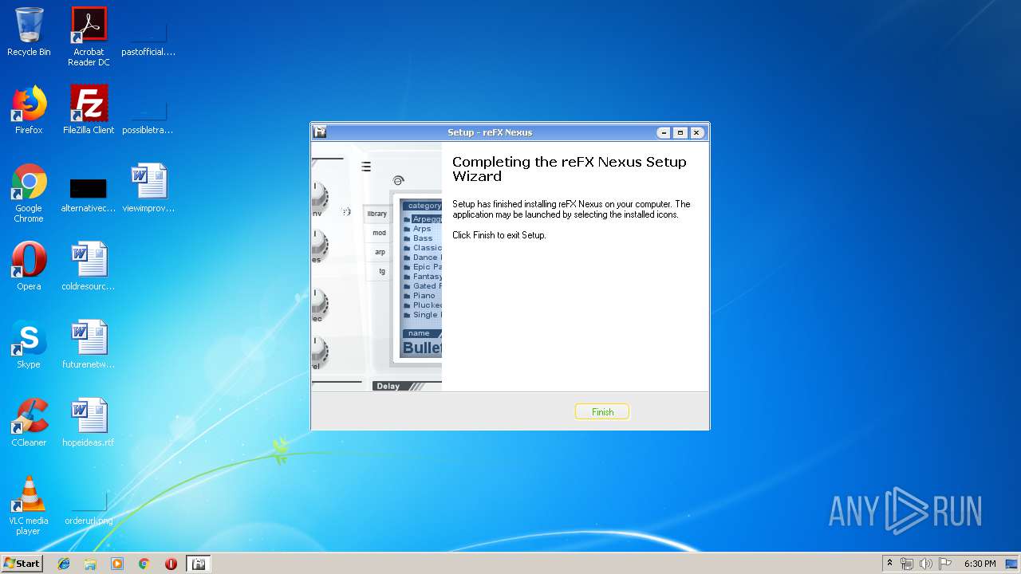Open Opera from the taskbar
This screenshot has width=1021, height=574.
click(171, 564)
